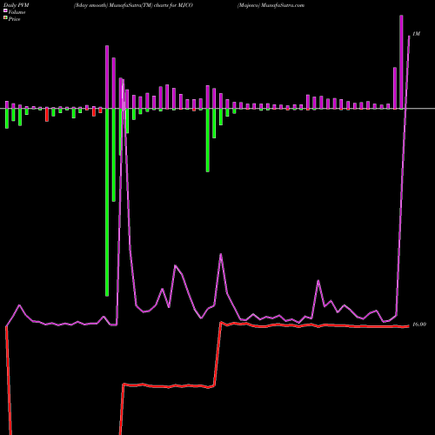Click the Volume legend color swatch

click(5, 11)
